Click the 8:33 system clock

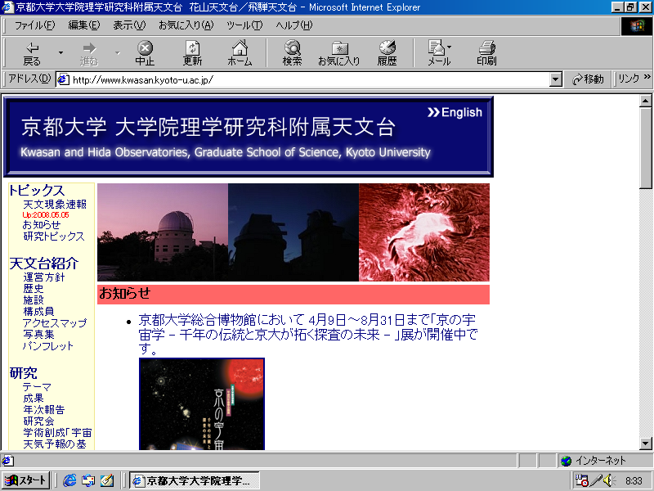[x=634, y=481]
